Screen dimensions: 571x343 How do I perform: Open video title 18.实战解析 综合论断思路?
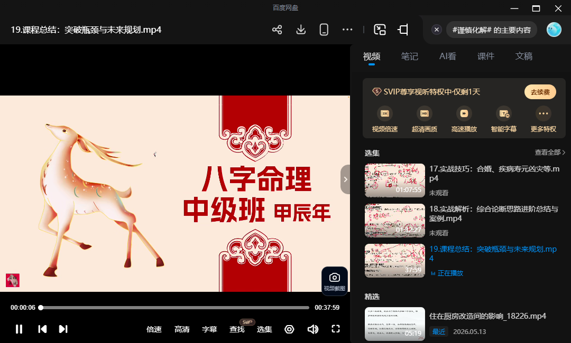coord(494,214)
